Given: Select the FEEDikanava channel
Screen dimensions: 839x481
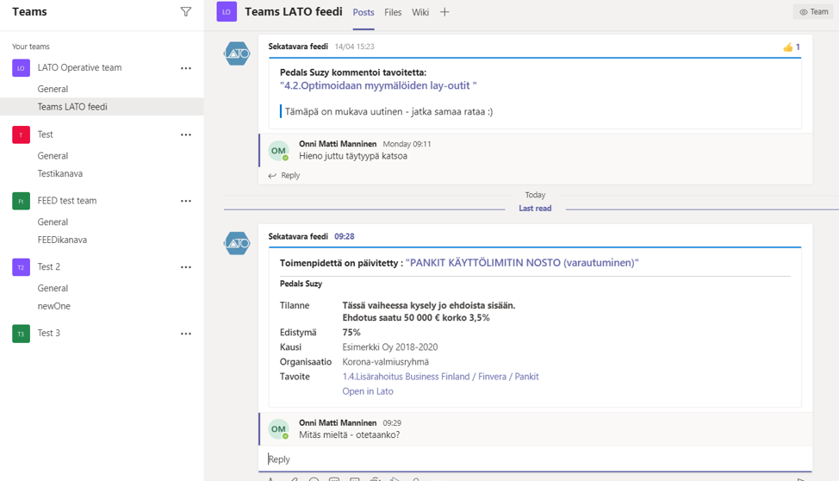Looking at the screenshot, I should (x=62, y=240).
